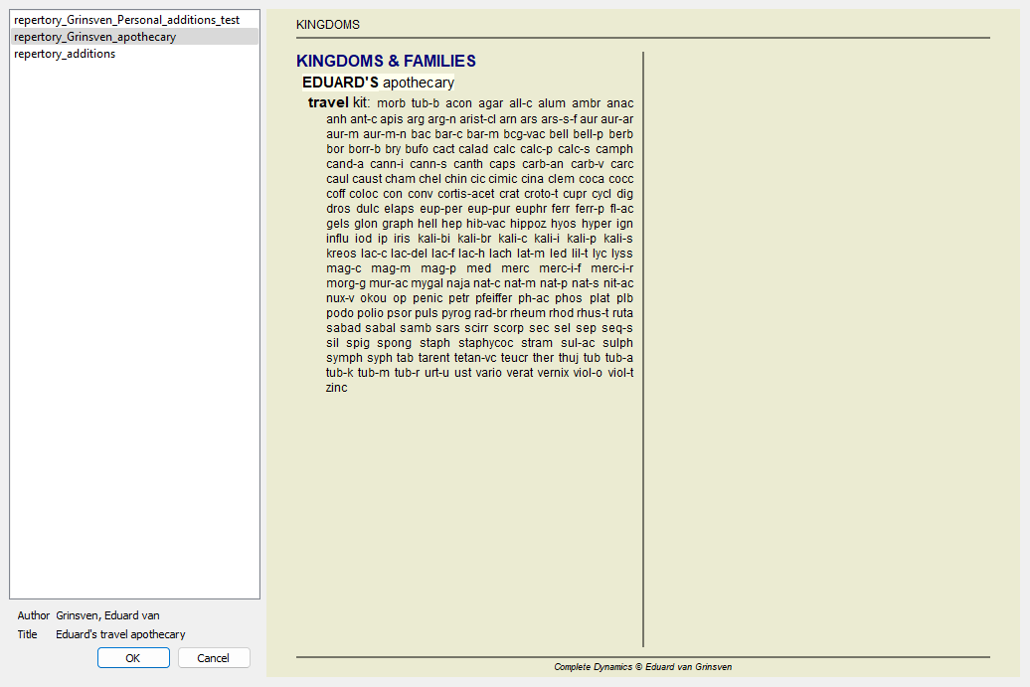Viewport: 1030px width, 687px height.
Task: Click the remedy abbreviation morb
Action: [391, 103]
